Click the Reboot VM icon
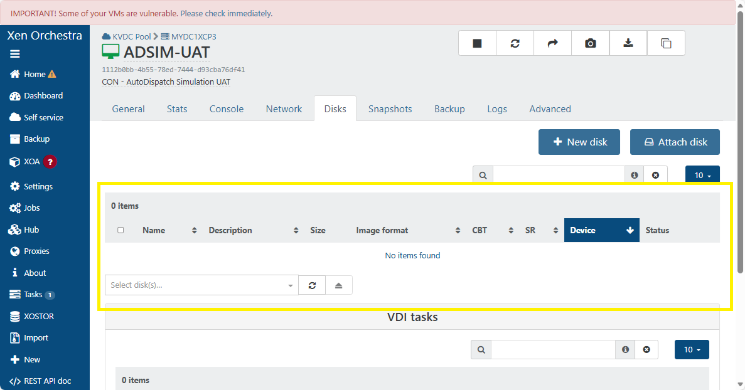This screenshot has height=390, width=745. coord(515,43)
